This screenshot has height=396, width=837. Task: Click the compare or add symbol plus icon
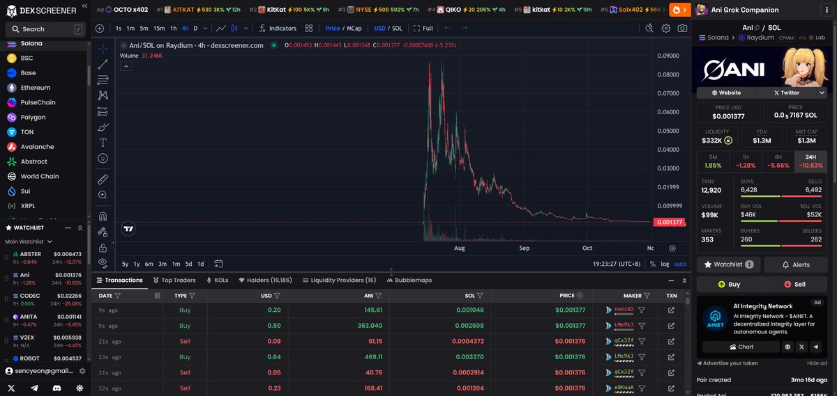click(x=100, y=29)
